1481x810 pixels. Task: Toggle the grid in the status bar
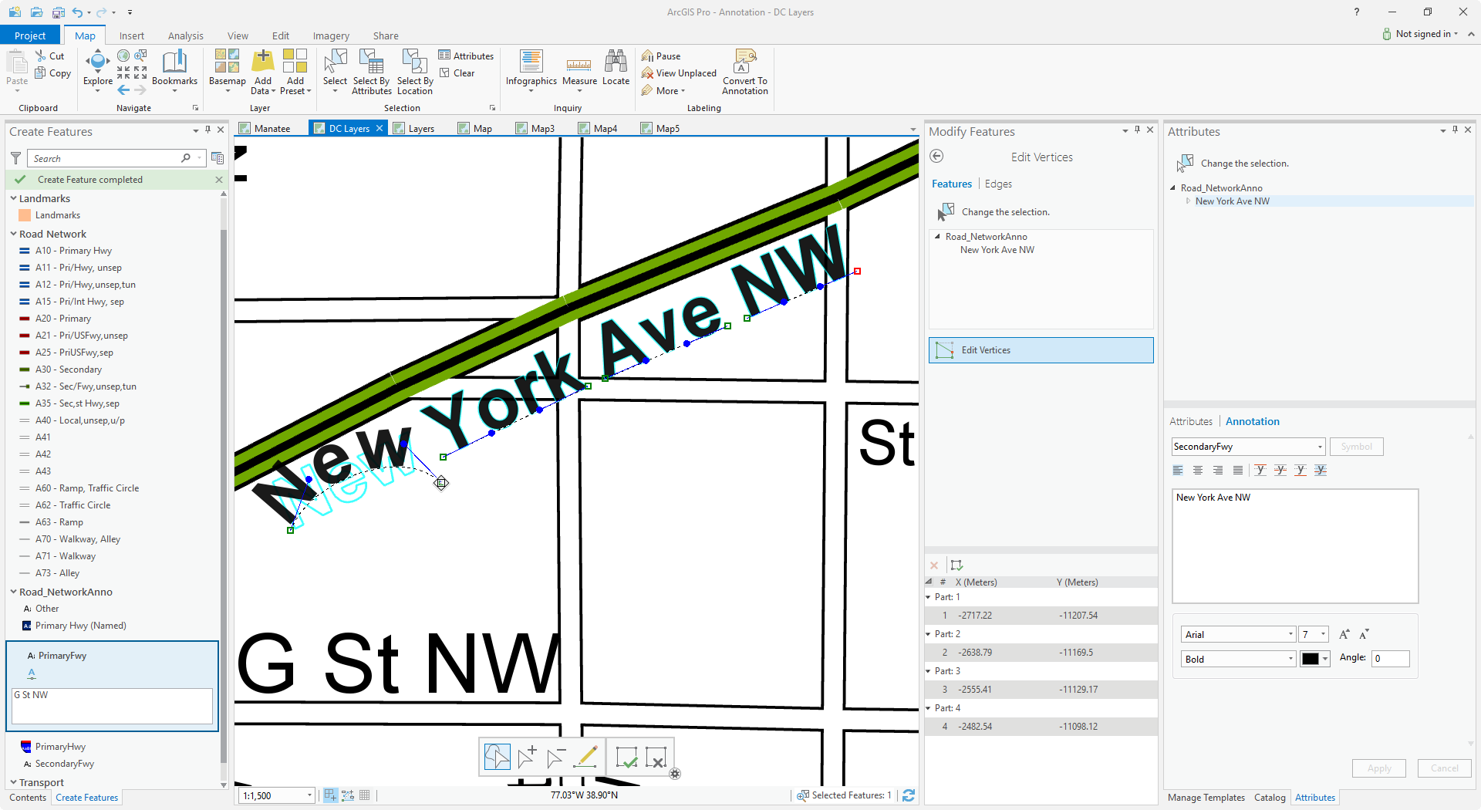coord(365,795)
